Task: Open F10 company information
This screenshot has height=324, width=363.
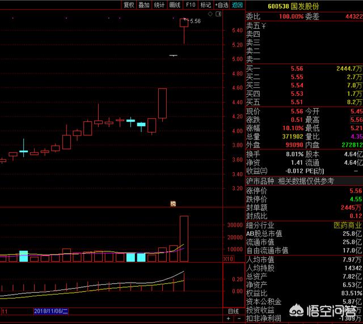Action: (x=190, y=5)
